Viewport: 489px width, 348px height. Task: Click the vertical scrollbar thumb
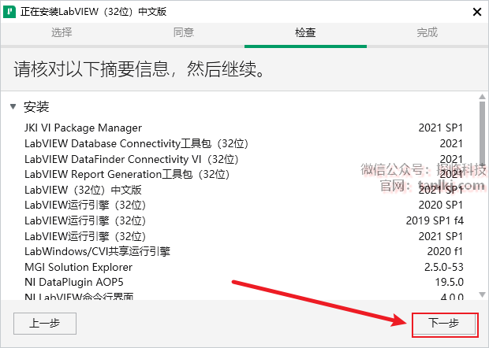coord(482,134)
